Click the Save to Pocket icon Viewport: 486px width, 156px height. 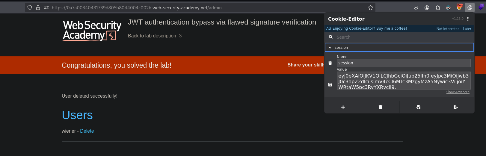point(416,7)
